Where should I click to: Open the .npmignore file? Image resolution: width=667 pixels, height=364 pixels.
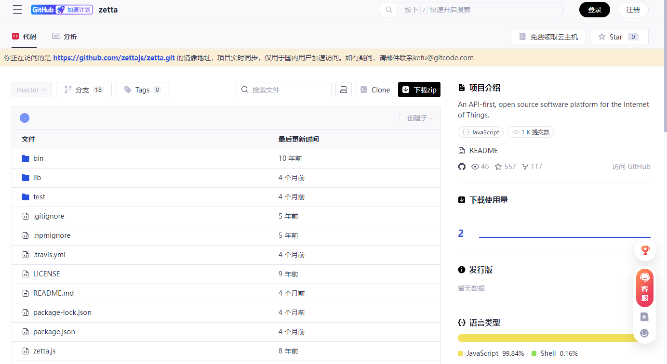pyautogui.click(x=52, y=235)
